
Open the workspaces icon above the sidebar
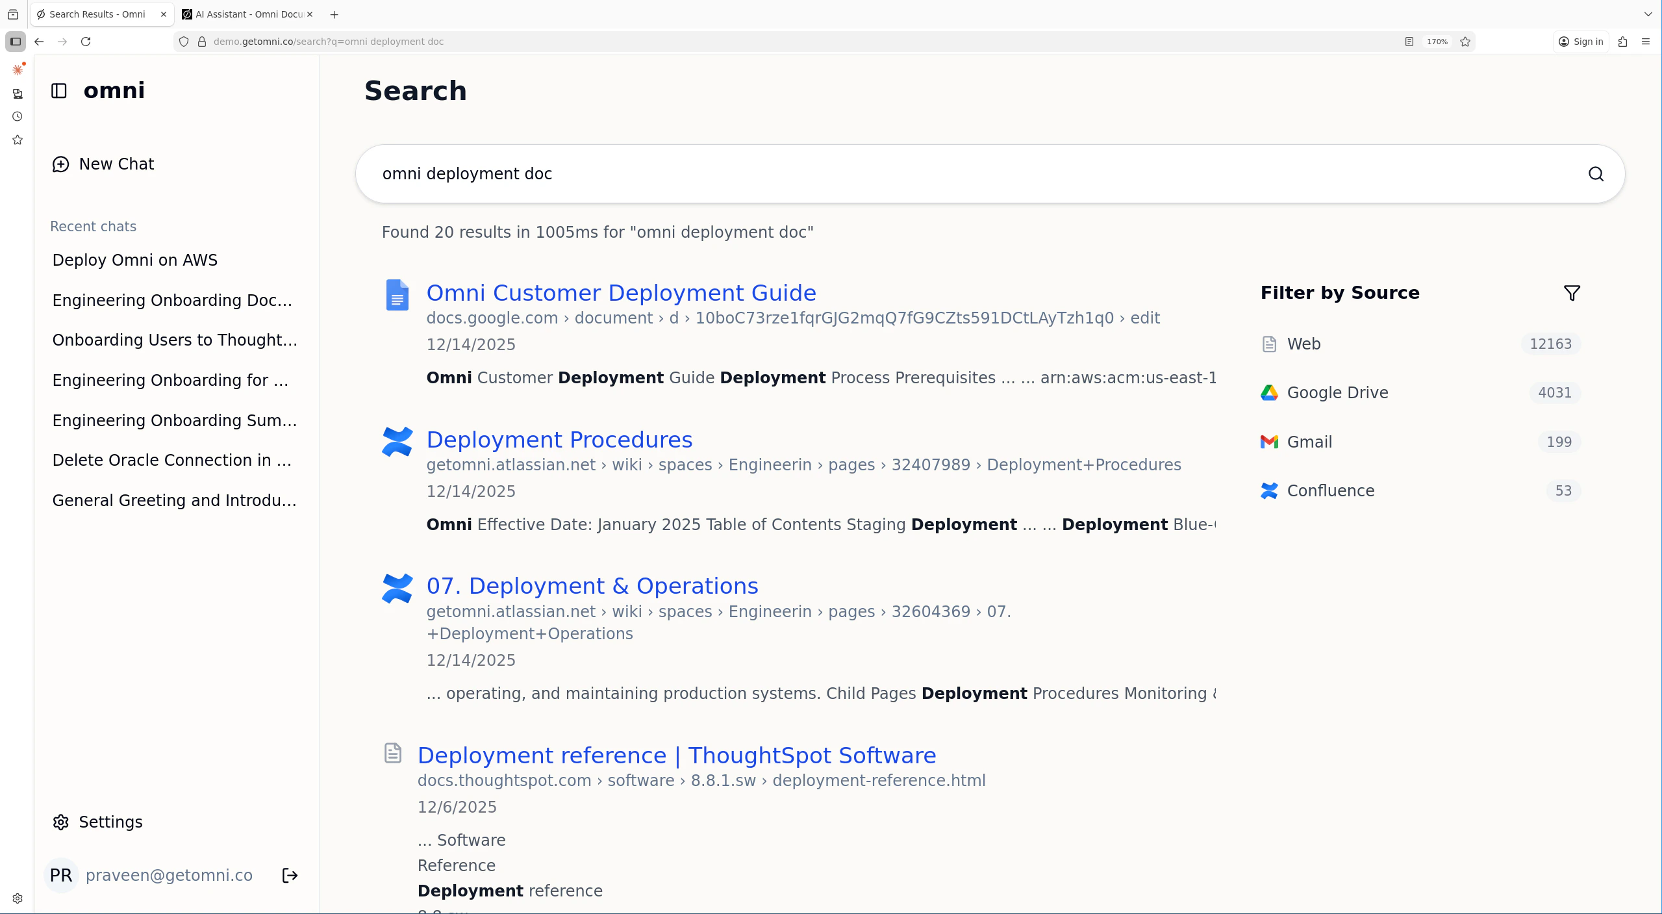click(x=18, y=94)
